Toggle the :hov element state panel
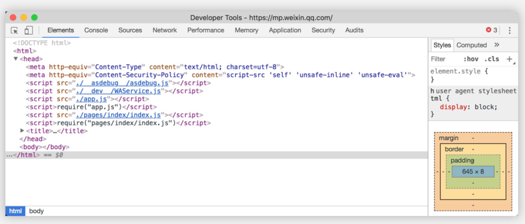Screen dimensions: 525x224 click(x=471, y=59)
